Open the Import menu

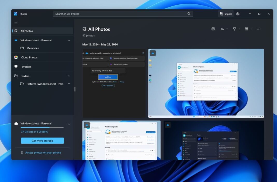click(225, 14)
